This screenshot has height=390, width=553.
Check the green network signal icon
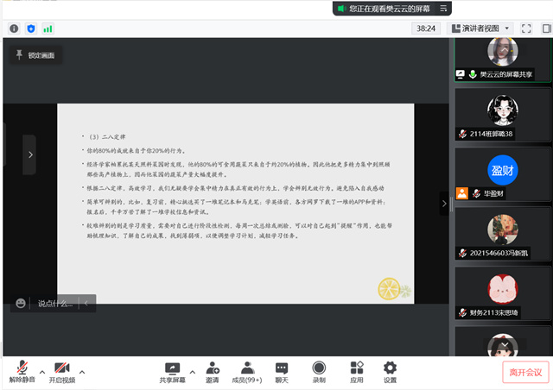48,28
